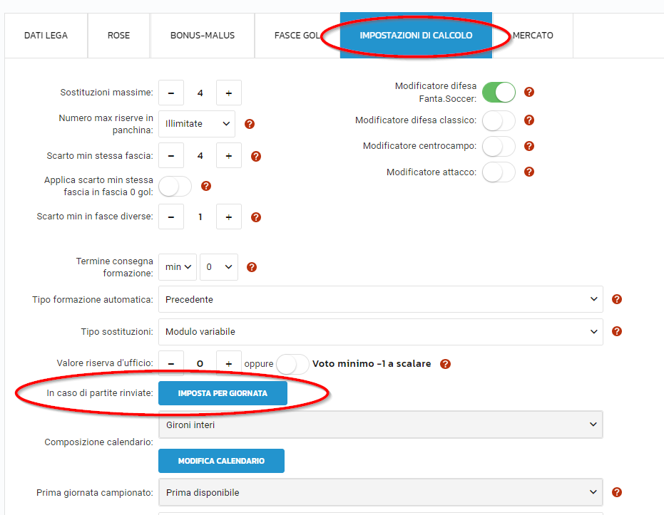Open the MERCATO tab

click(x=533, y=35)
